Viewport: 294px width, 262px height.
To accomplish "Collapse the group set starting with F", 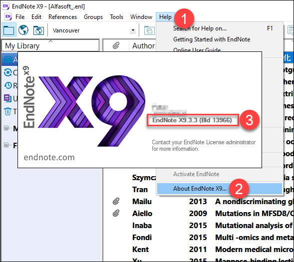I will coord(6,145).
